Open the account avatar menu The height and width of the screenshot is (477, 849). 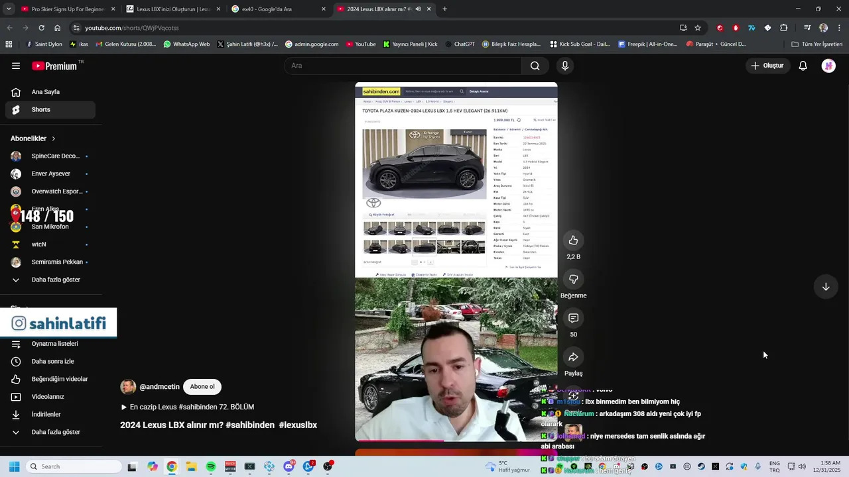coord(828,66)
